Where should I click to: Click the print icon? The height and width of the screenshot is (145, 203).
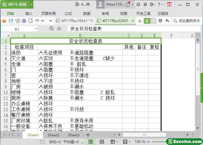tap(24, 21)
